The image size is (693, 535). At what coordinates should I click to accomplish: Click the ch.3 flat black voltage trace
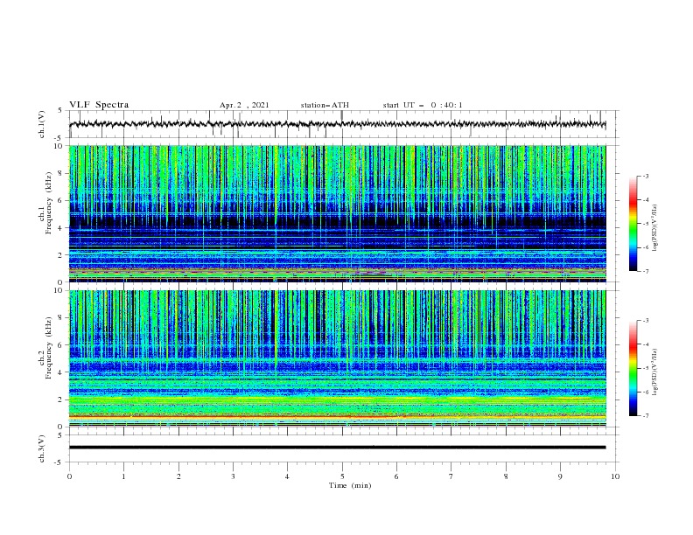coord(338,448)
